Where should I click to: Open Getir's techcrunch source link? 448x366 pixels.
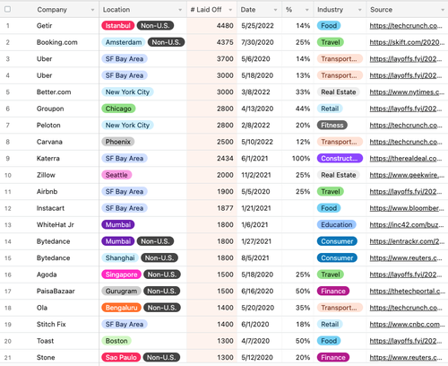[406, 26]
